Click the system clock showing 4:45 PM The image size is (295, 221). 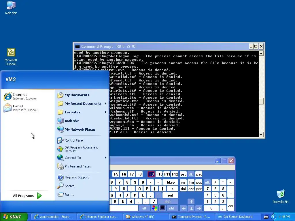click(x=284, y=217)
